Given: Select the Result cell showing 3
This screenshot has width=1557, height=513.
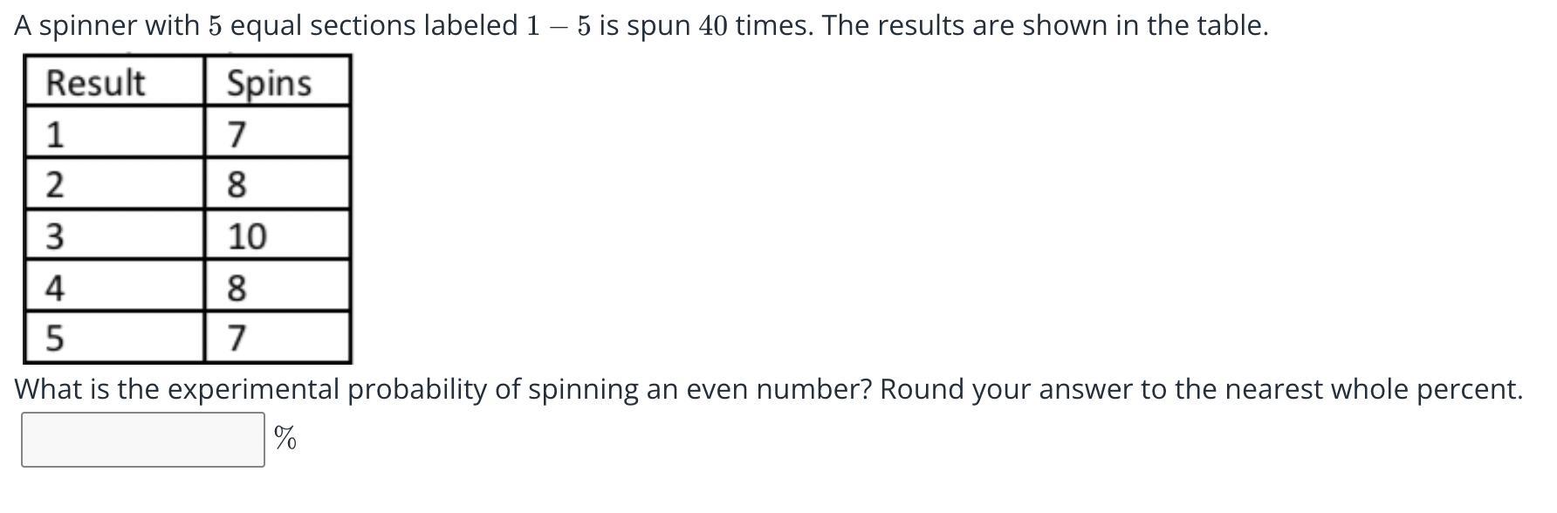Looking at the screenshot, I should 114,236.
